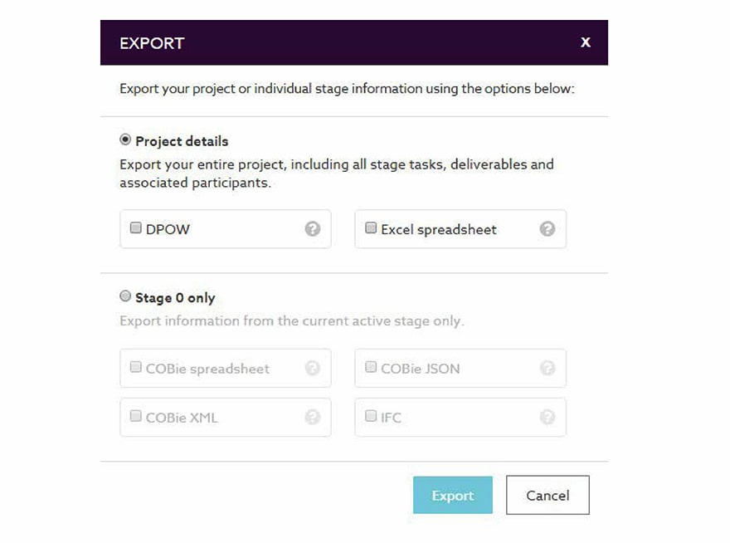730x543 pixels.
Task: Check the IFC export checkbox
Action: pyautogui.click(x=371, y=416)
